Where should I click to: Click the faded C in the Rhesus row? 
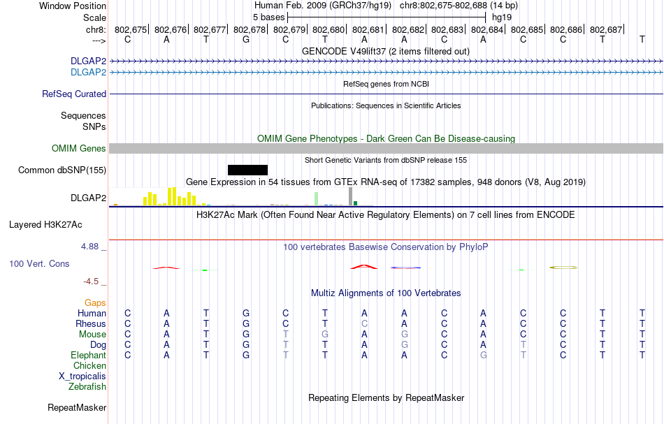click(364, 323)
